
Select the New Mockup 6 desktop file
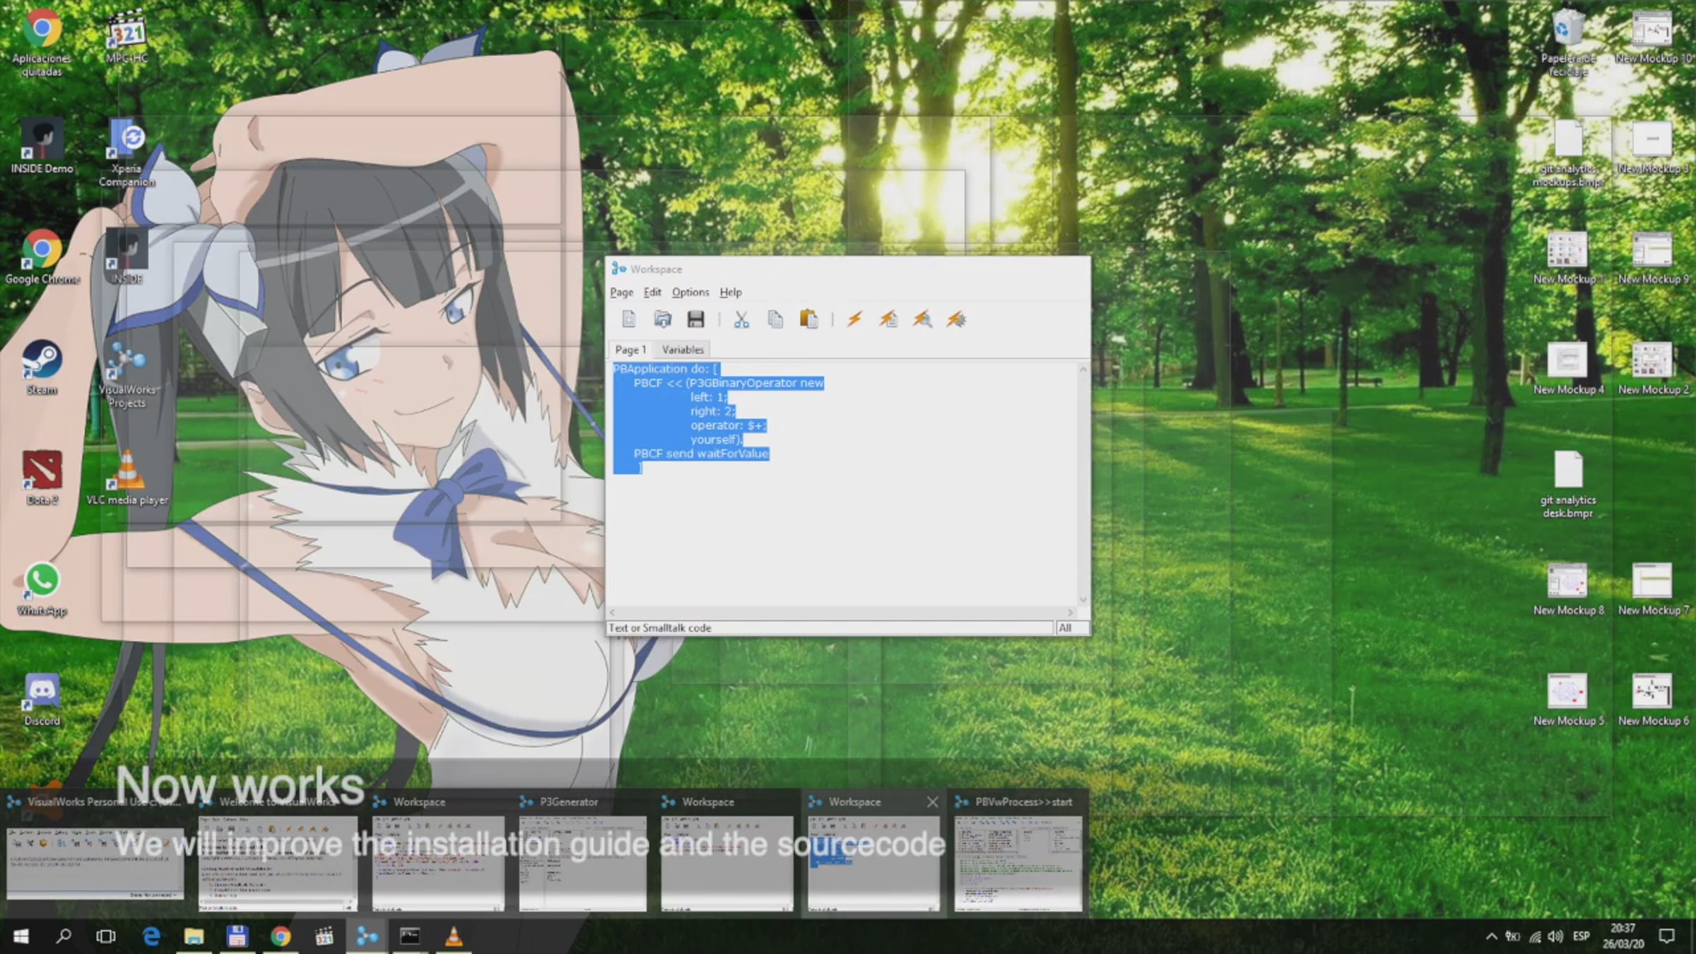click(1653, 700)
